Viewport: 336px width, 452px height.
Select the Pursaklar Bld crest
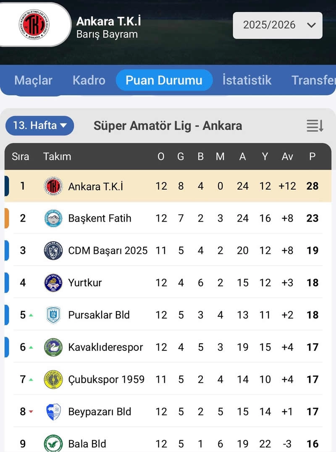(52, 315)
